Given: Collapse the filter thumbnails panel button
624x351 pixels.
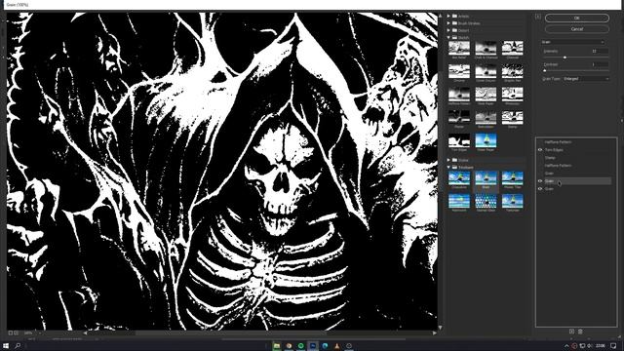Looking at the screenshot, I should [x=537, y=17].
